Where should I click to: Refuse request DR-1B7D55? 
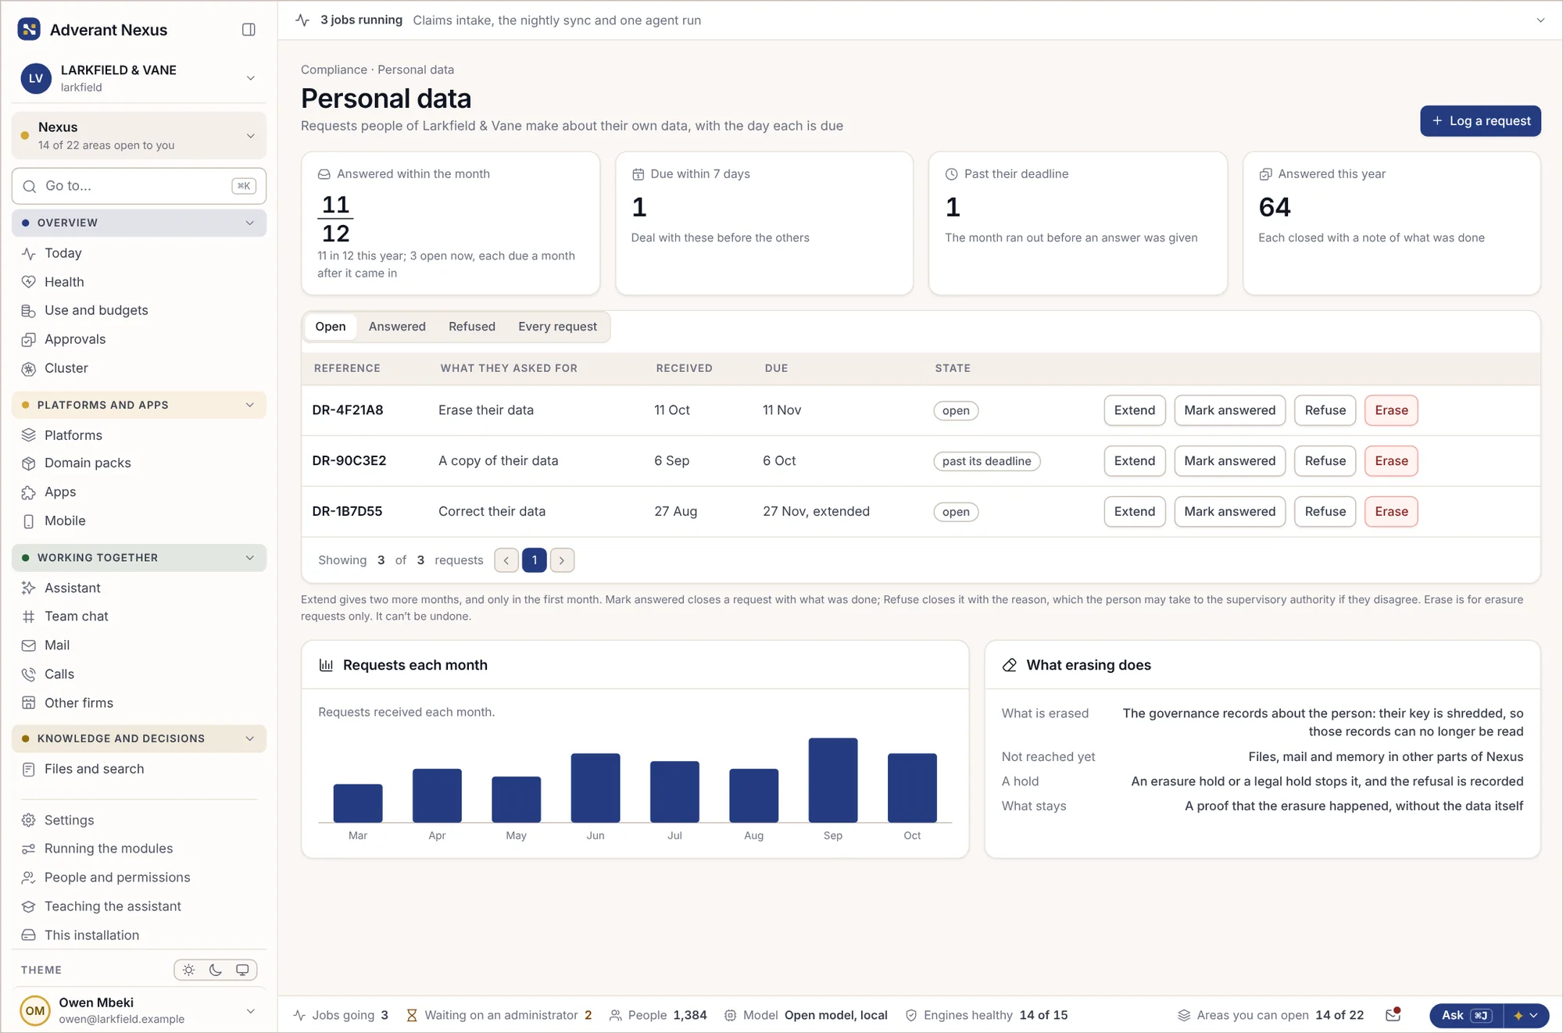point(1325,512)
